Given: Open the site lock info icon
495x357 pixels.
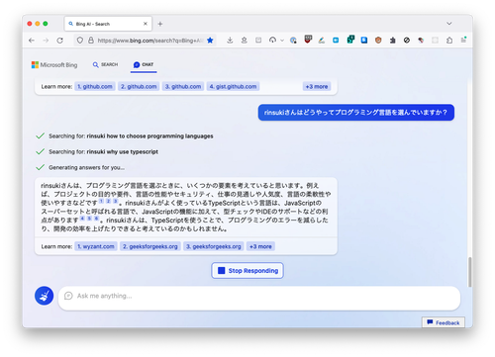Looking at the screenshot, I should 91,41.
